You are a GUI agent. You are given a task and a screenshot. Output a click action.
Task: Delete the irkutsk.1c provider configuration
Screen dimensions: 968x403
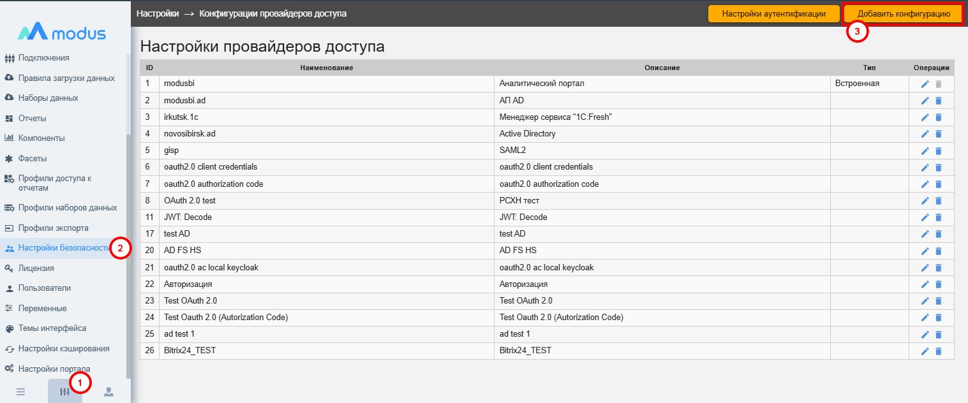coord(938,117)
